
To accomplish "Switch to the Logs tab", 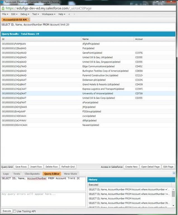I will click(x=6, y=174).
